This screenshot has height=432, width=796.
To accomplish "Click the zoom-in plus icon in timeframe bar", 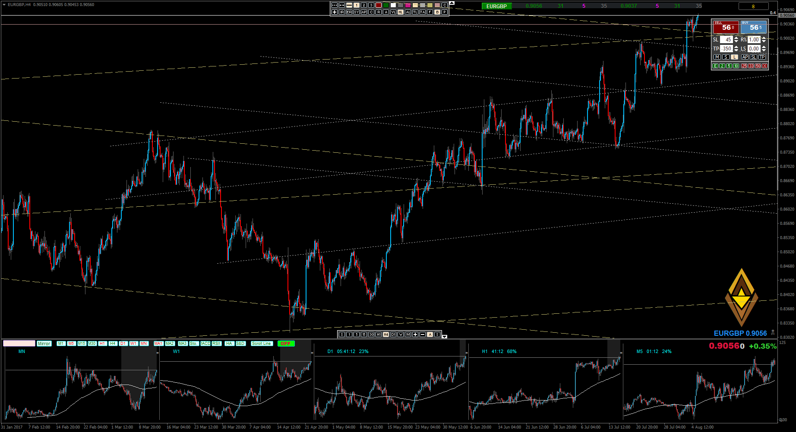I will click(415, 334).
